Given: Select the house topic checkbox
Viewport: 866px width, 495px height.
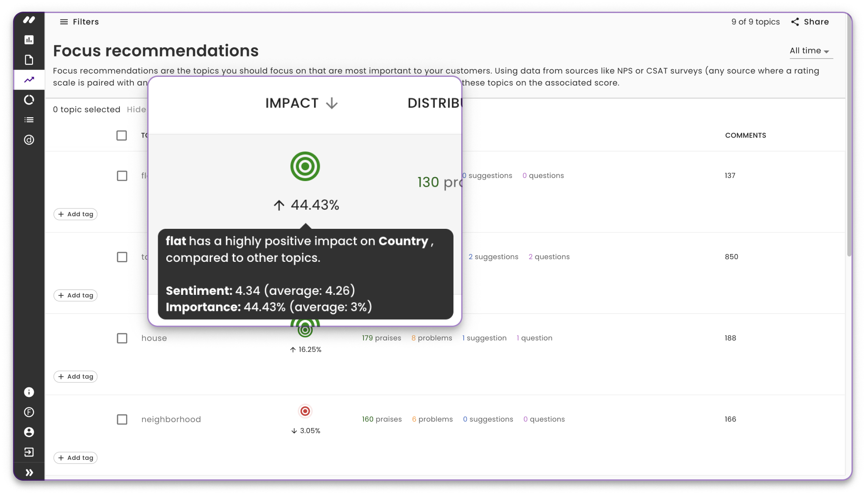Looking at the screenshot, I should [122, 338].
